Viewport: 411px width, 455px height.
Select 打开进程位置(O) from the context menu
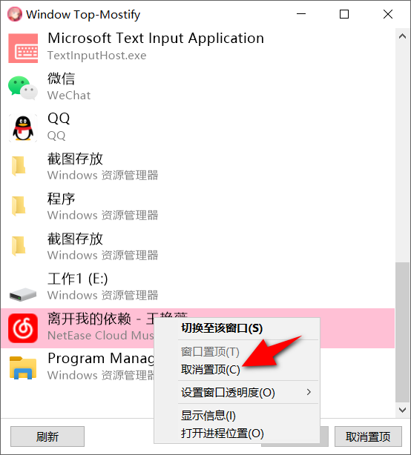point(237,434)
